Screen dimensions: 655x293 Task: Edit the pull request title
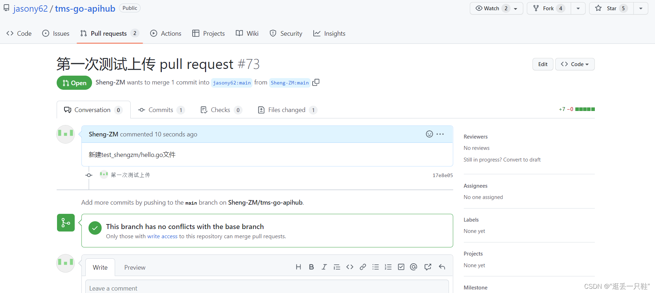543,64
